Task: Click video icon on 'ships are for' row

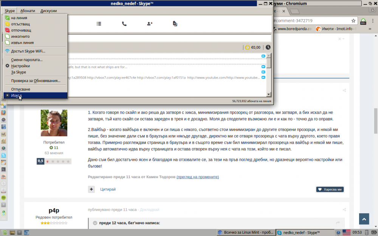Action: pos(263,67)
